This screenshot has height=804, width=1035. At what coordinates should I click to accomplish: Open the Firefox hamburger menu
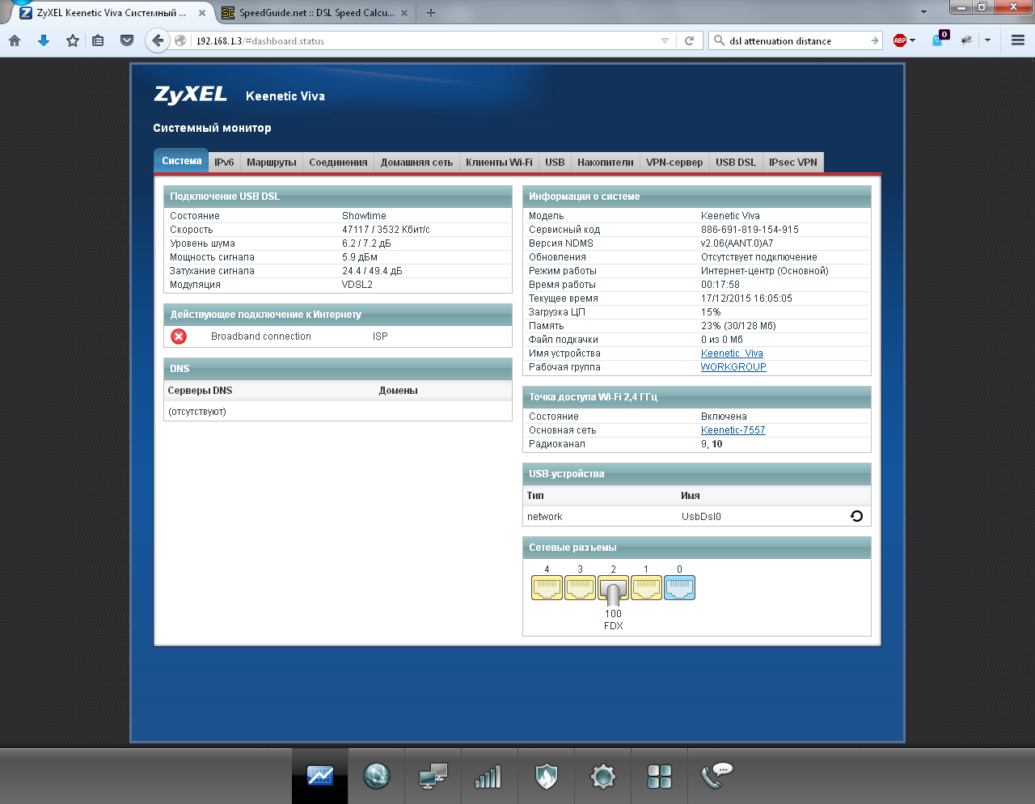click(x=1018, y=40)
